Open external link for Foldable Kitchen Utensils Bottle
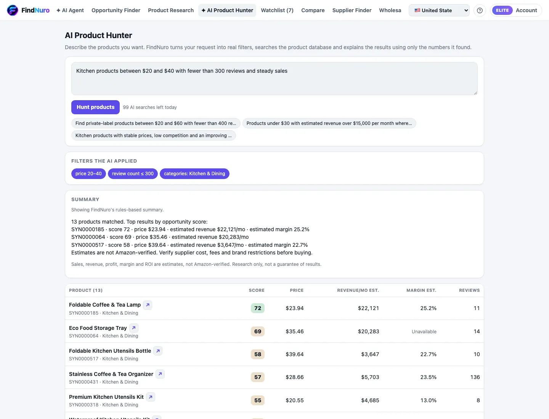 (x=158, y=351)
